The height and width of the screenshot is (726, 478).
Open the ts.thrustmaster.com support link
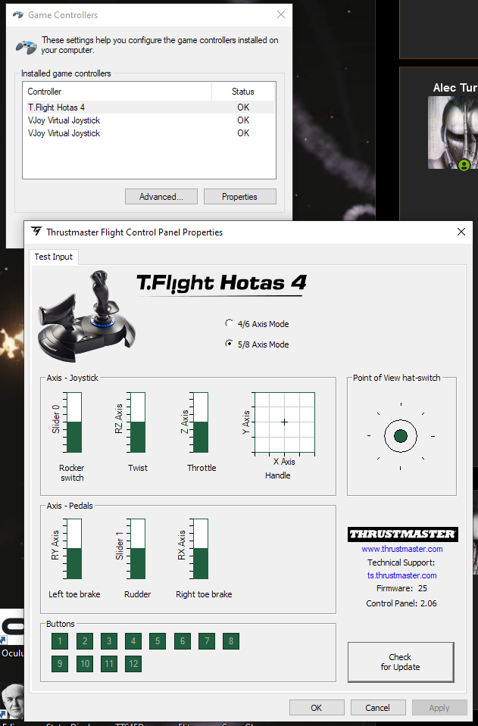click(x=402, y=575)
